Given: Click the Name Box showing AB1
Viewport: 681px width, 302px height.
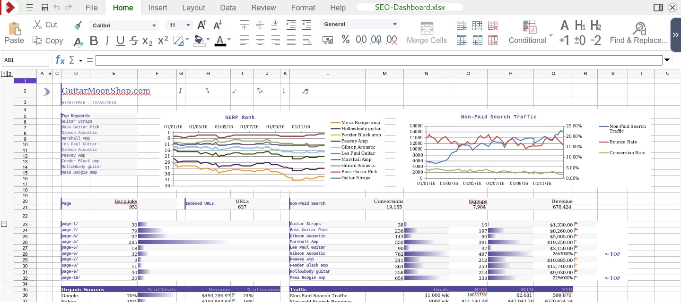Looking at the screenshot, I should pyautogui.click(x=26, y=60).
